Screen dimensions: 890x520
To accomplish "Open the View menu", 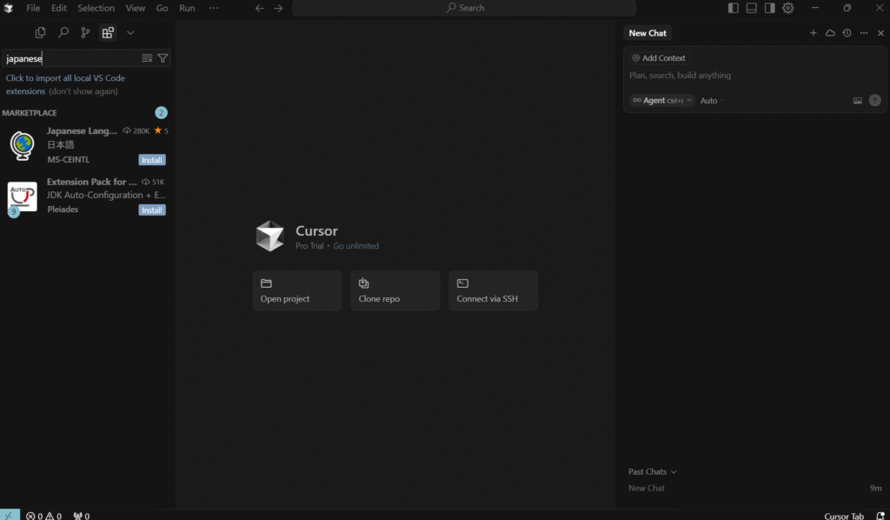I will coord(135,8).
